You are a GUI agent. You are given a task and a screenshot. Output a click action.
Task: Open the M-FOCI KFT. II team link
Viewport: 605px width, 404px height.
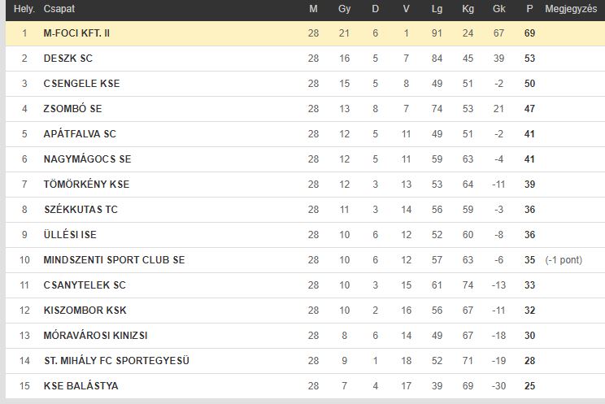click(x=76, y=33)
